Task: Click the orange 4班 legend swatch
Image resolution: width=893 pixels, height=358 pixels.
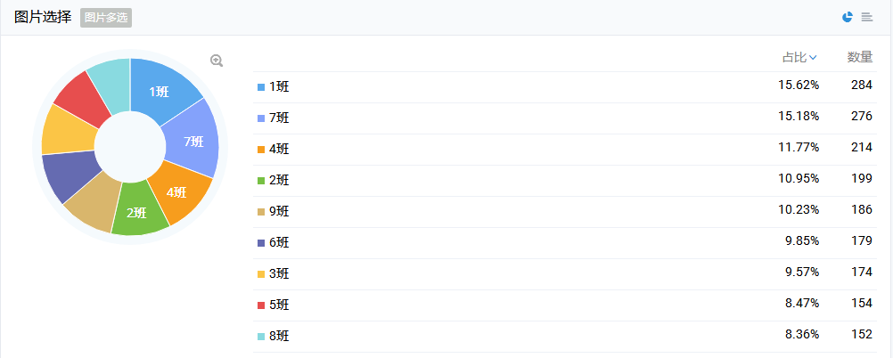Action: (x=261, y=150)
